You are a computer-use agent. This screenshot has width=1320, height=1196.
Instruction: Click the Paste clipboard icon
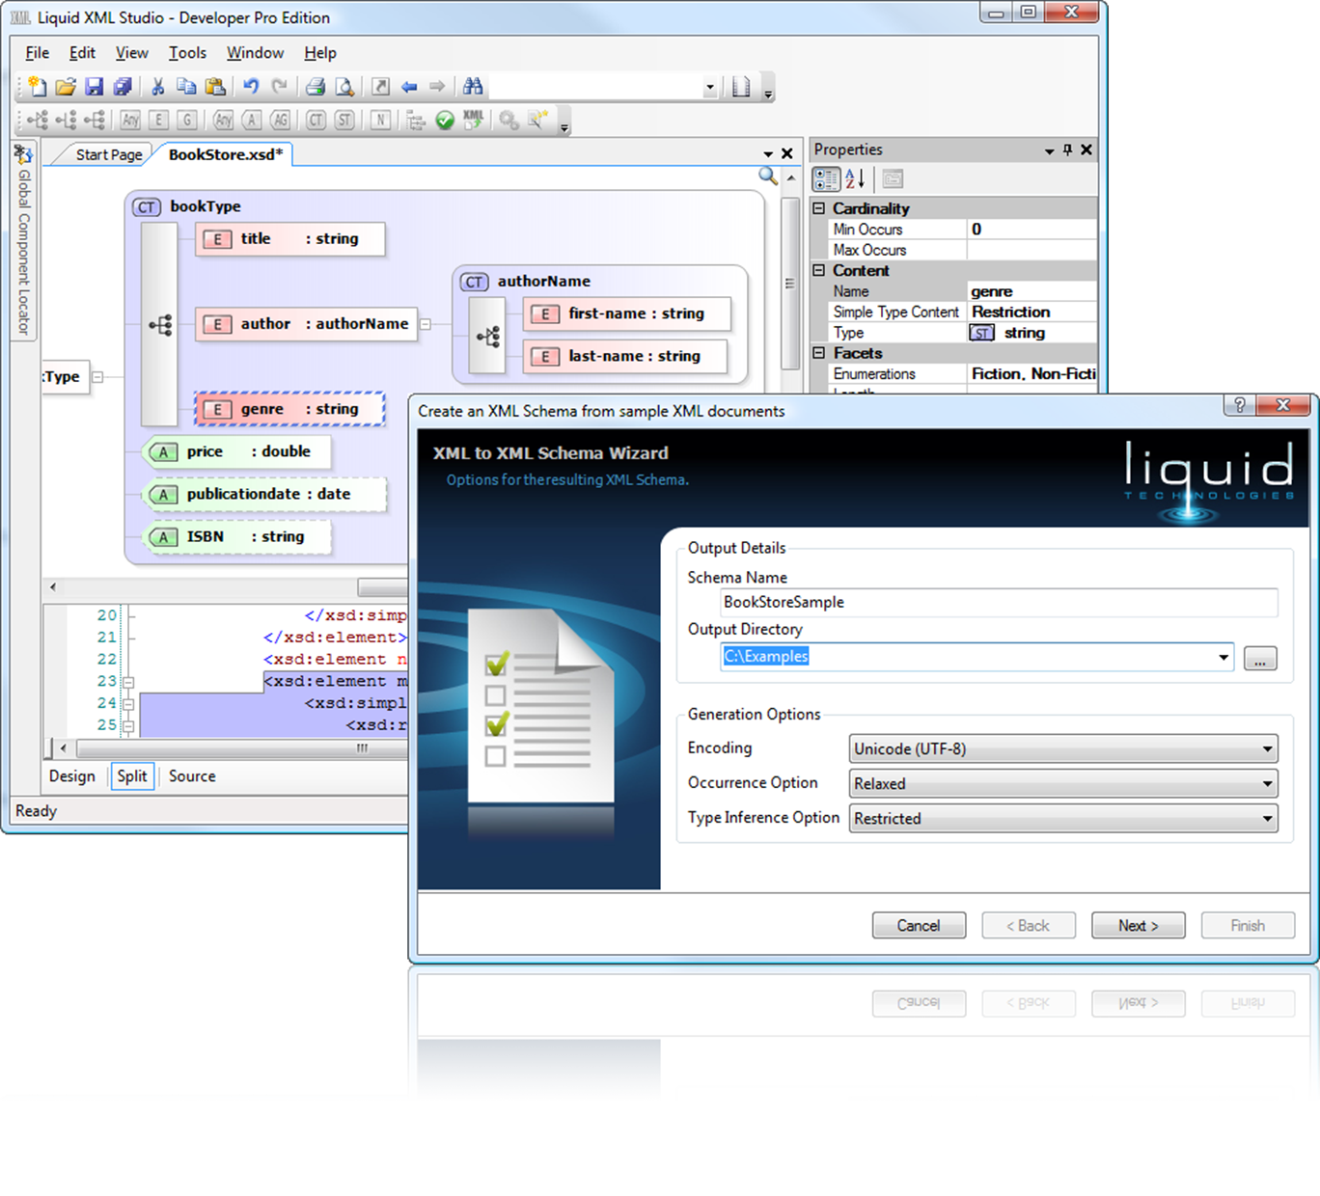[215, 87]
